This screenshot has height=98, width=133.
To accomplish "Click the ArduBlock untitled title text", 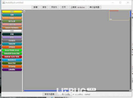I will tap(14, 3).
